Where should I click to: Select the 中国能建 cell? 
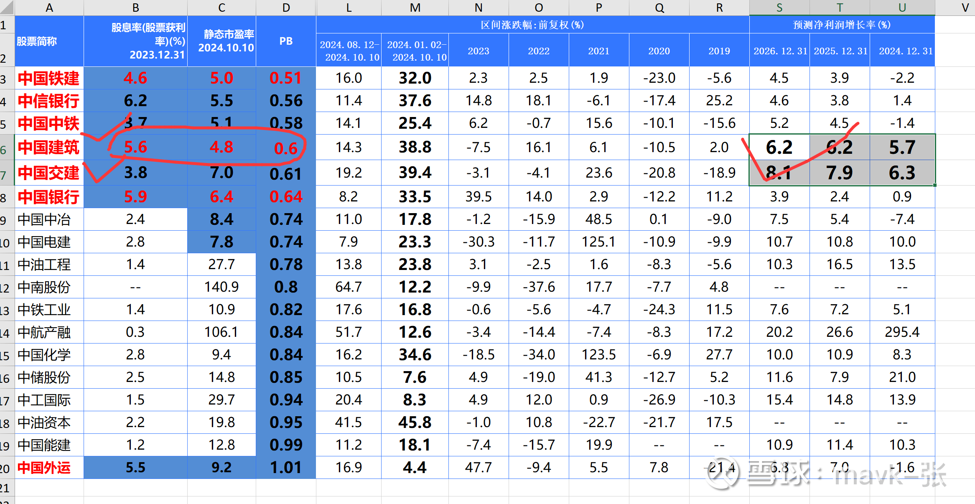point(49,445)
